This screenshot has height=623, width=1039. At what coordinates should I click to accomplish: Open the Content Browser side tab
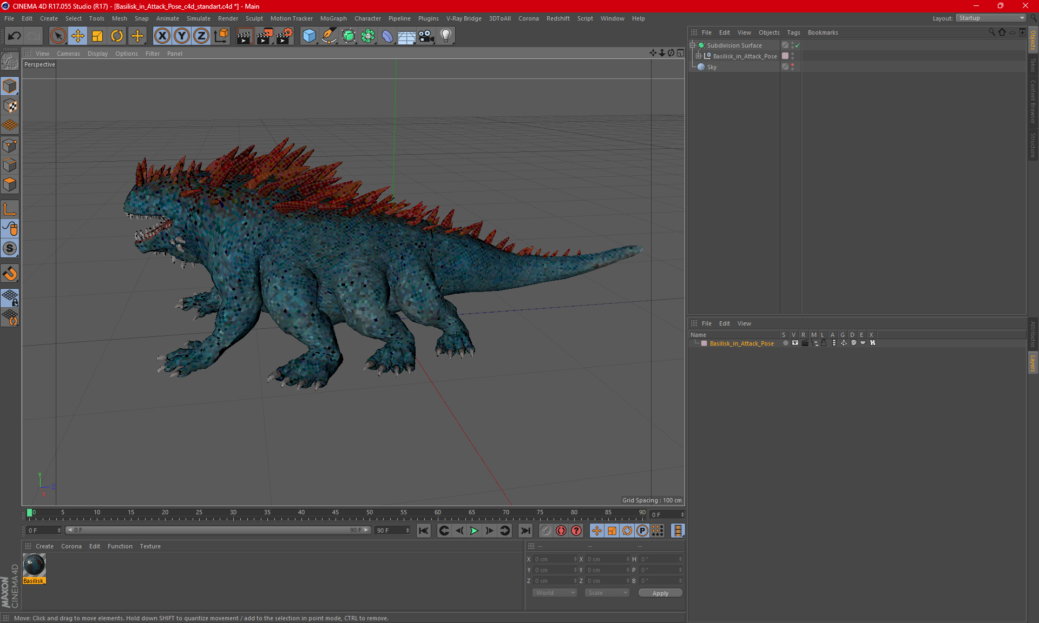[x=1033, y=102]
